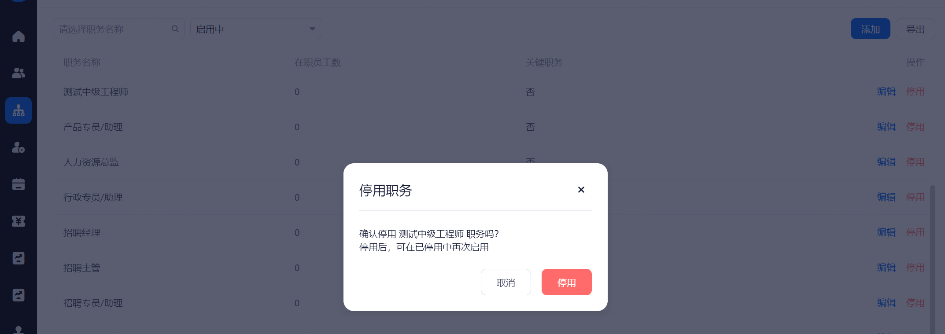945x334 pixels.
Task: Click 取消 to cancel the dialog
Action: click(506, 282)
